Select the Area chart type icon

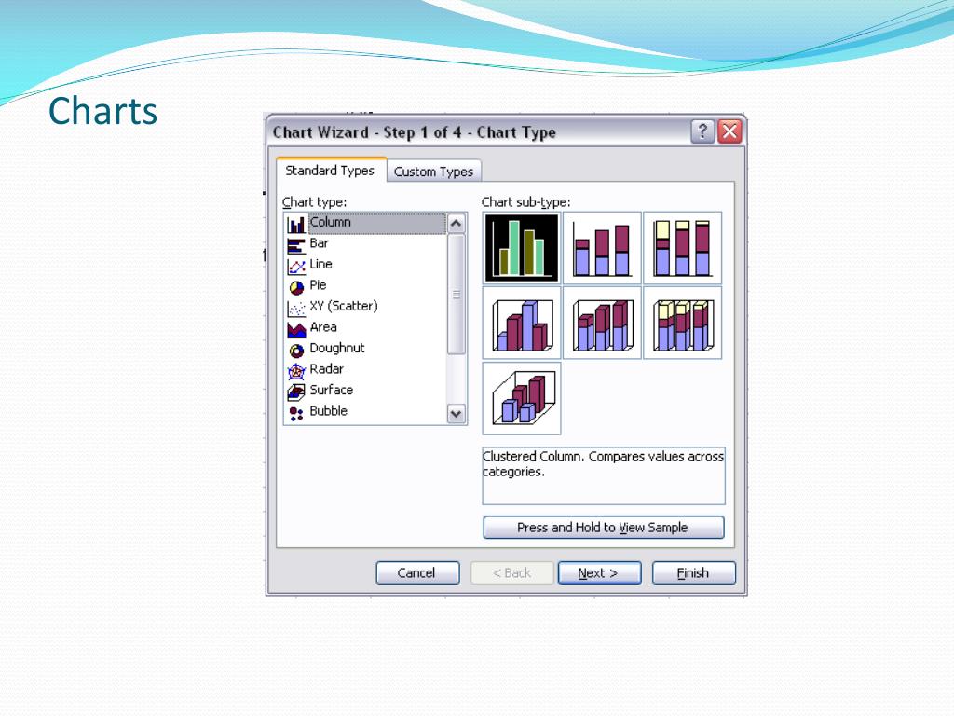click(x=296, y=329)
